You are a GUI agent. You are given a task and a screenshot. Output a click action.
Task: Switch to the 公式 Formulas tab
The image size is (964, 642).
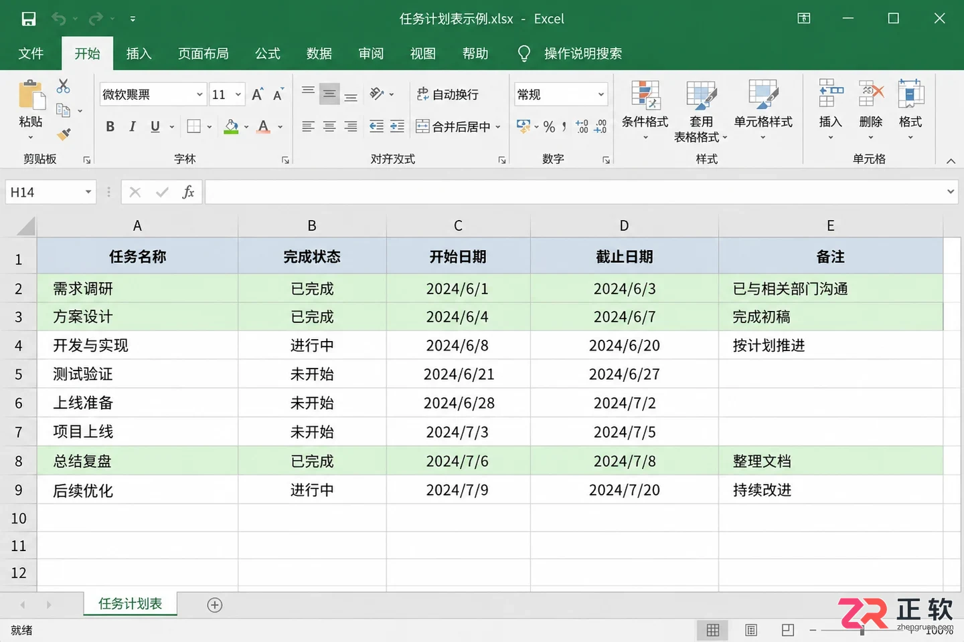pyautogui.click(x=268, y=53)
